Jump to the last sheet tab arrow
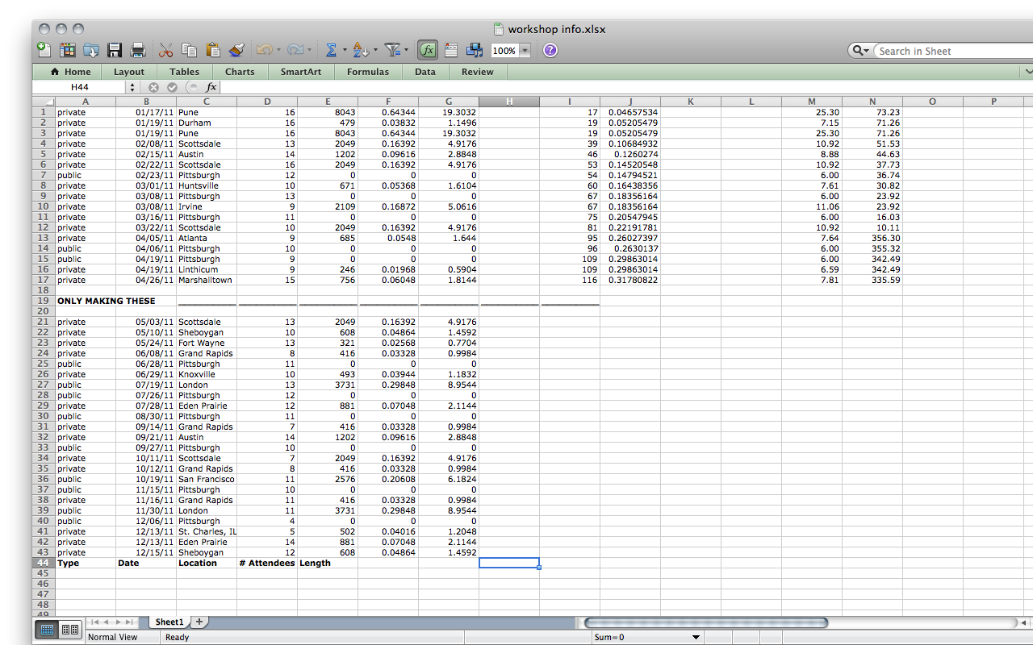 click(x=129, y=622)
